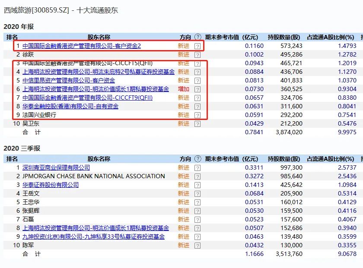Click question icon for JPMORGAN CHASE BANK row
Image resolution: width=363 pixels, height=268 pixels.
(x=197, y=177)
